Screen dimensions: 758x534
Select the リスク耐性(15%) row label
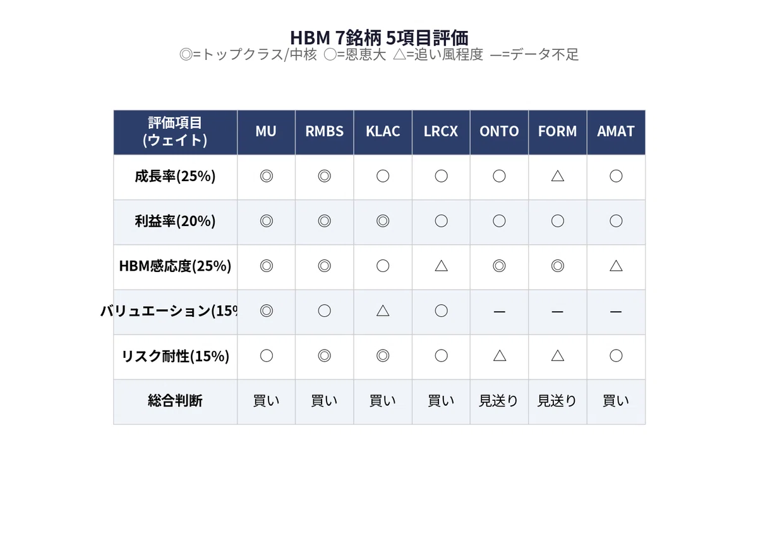[x=175, y=356]
